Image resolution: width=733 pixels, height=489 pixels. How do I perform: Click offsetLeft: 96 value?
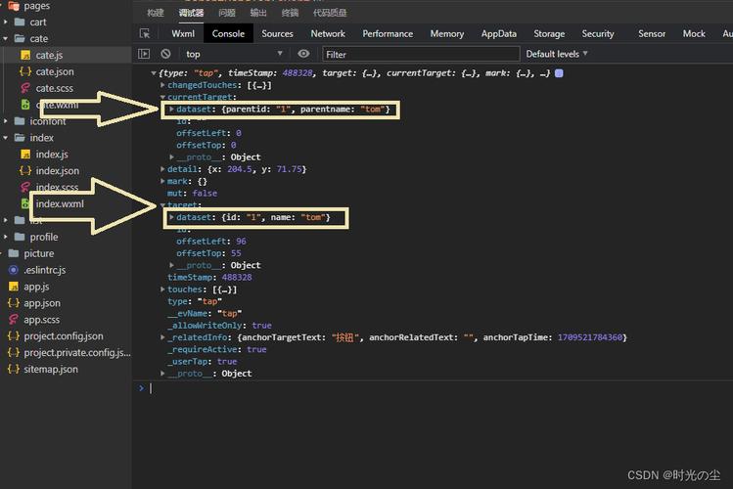pos(241,242)
